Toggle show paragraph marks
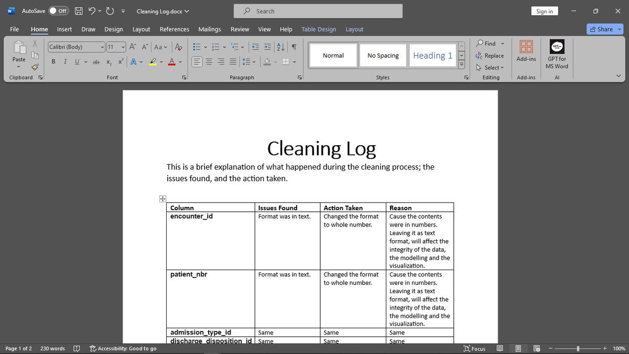 (294, 47)
